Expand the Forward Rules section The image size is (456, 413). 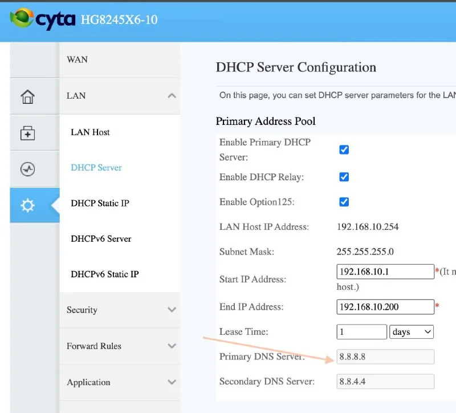click(x=172, y=346)
